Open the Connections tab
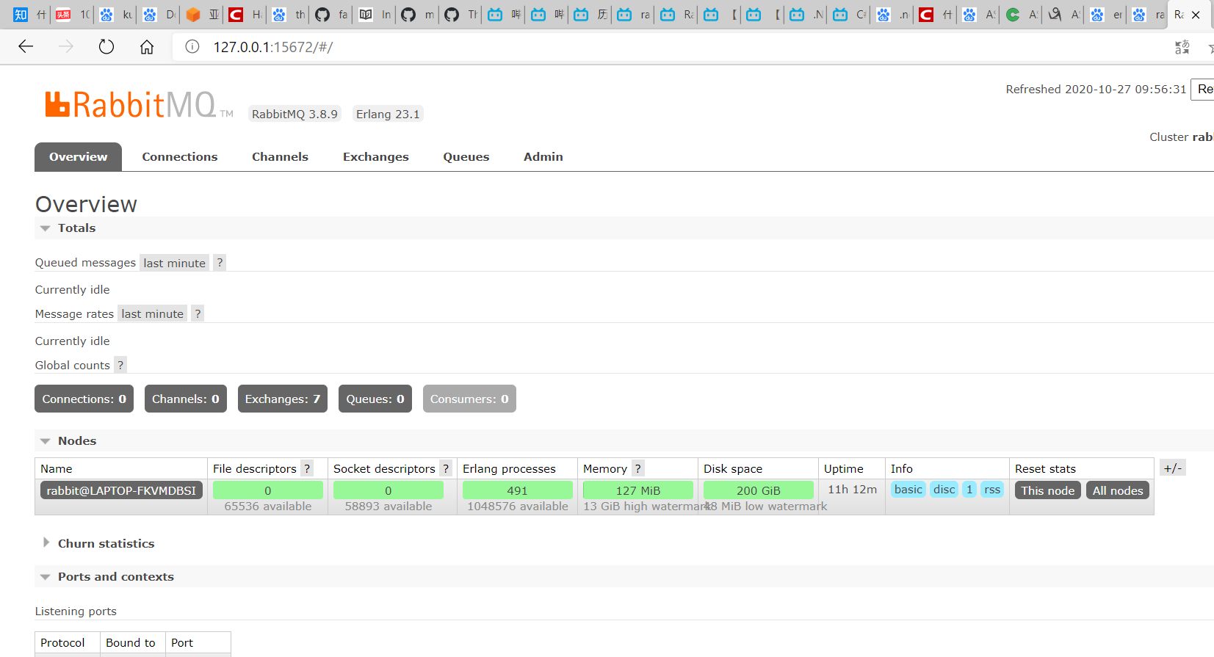 [180, 156]
